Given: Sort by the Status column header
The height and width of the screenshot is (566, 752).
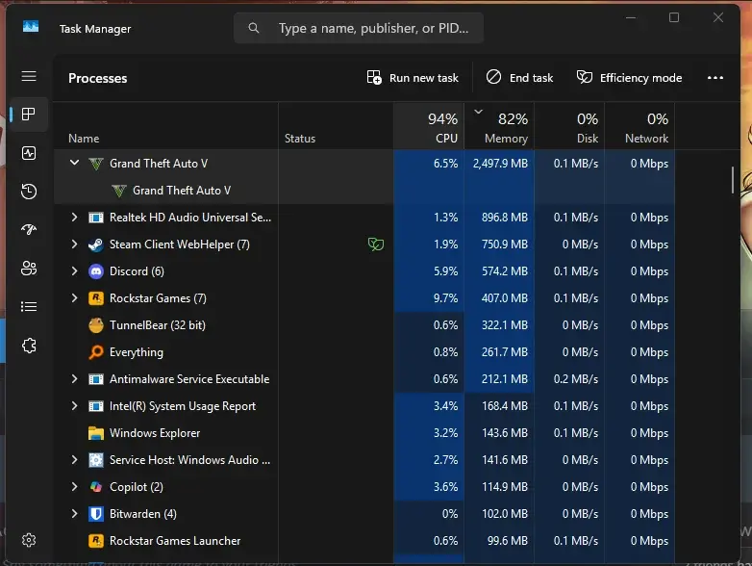Looking at the screenshot, I should coord(336,126).
